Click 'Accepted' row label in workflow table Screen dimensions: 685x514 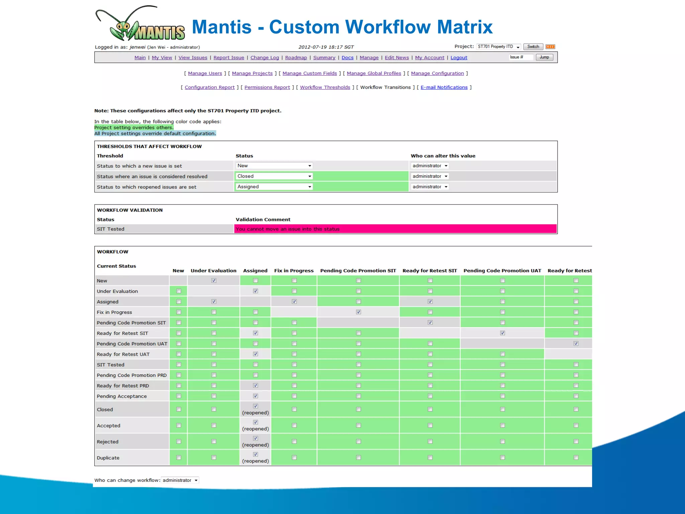[108, 426]
